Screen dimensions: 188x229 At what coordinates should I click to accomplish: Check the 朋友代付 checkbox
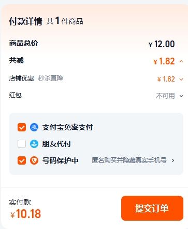(x=22, y=144)
